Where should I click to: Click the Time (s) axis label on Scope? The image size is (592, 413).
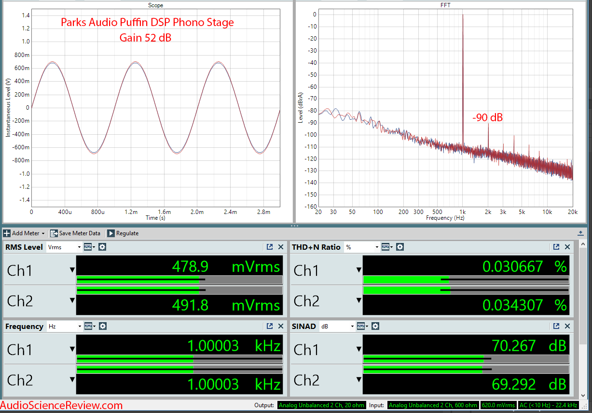tap(156, 218)
